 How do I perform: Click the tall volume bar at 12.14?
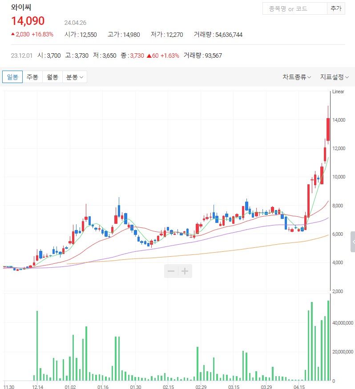(37, 345)
